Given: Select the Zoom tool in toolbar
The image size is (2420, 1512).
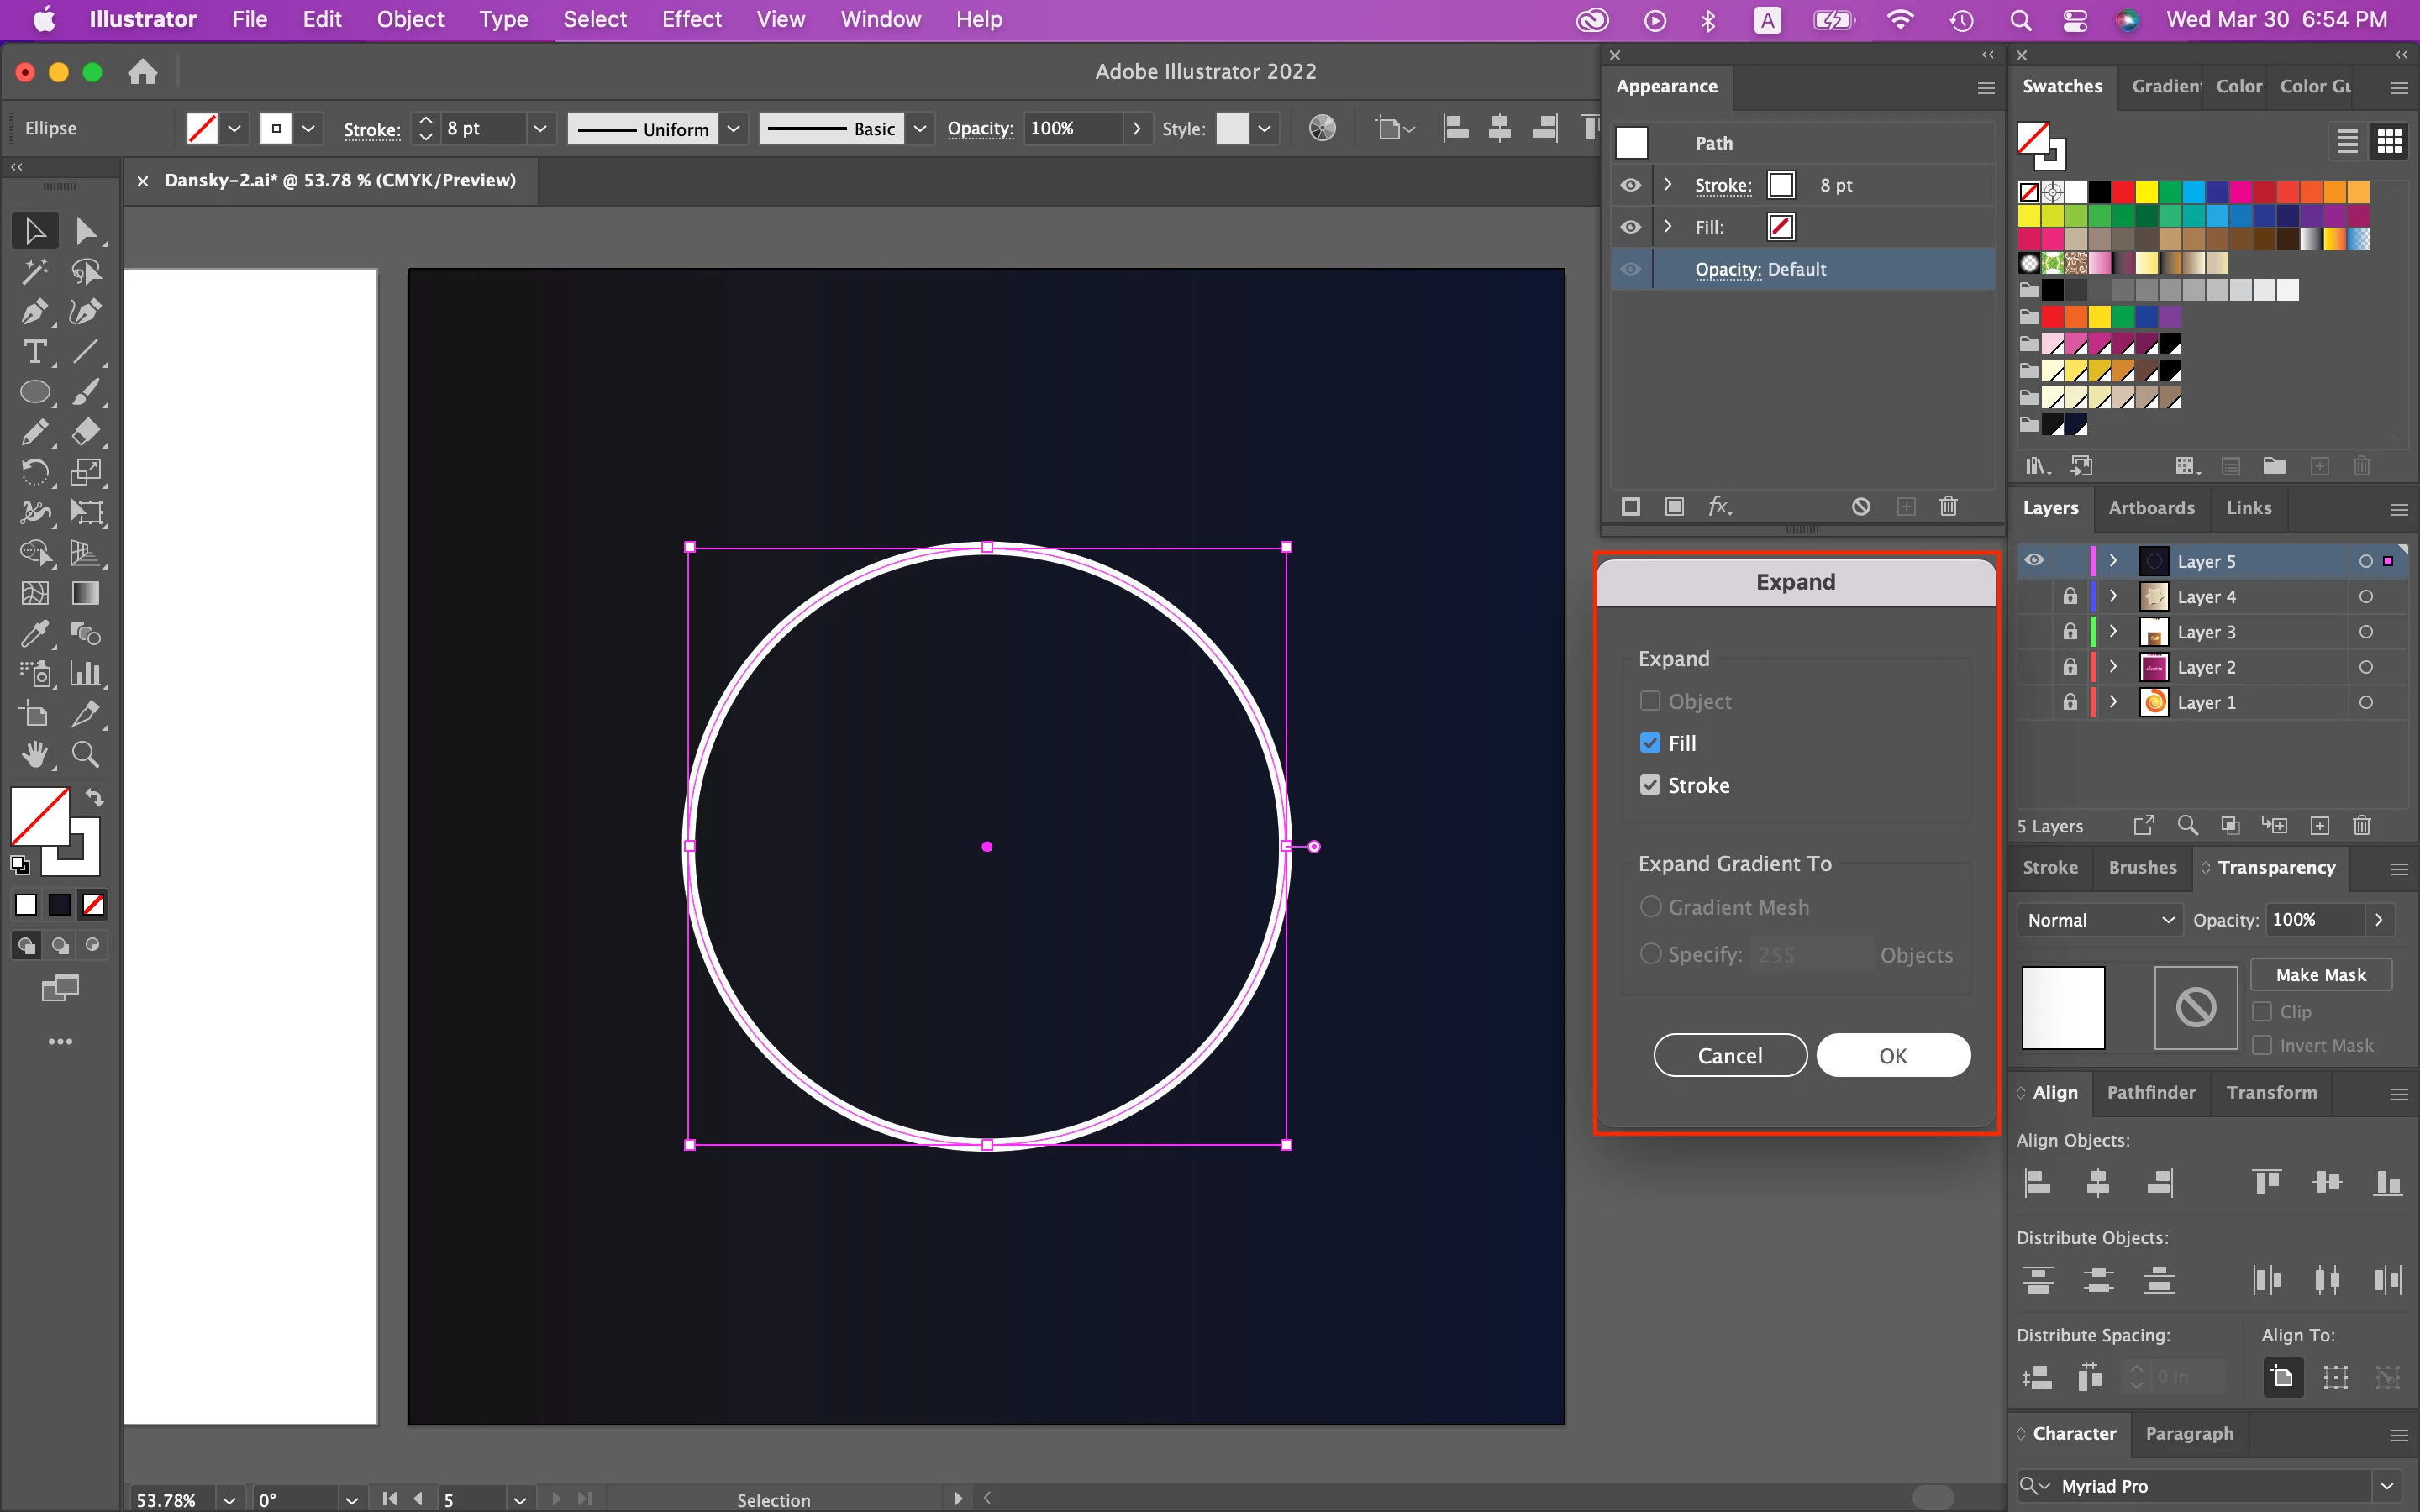Looking at the screenshot, I should [x=86, y=755].
